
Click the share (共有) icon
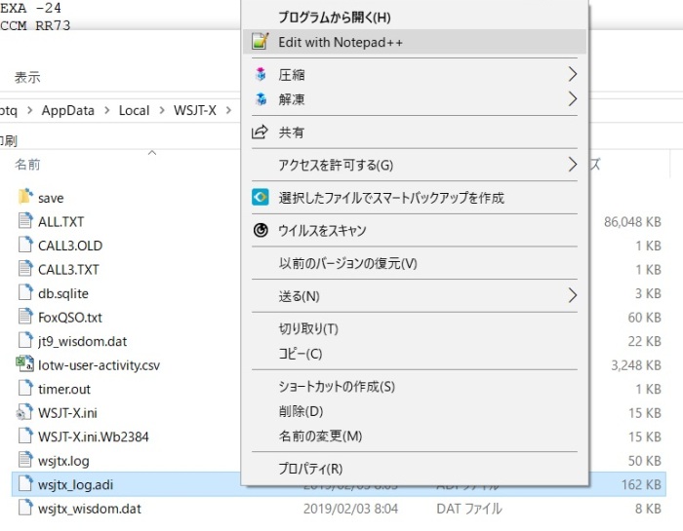[x=260, y=132]
